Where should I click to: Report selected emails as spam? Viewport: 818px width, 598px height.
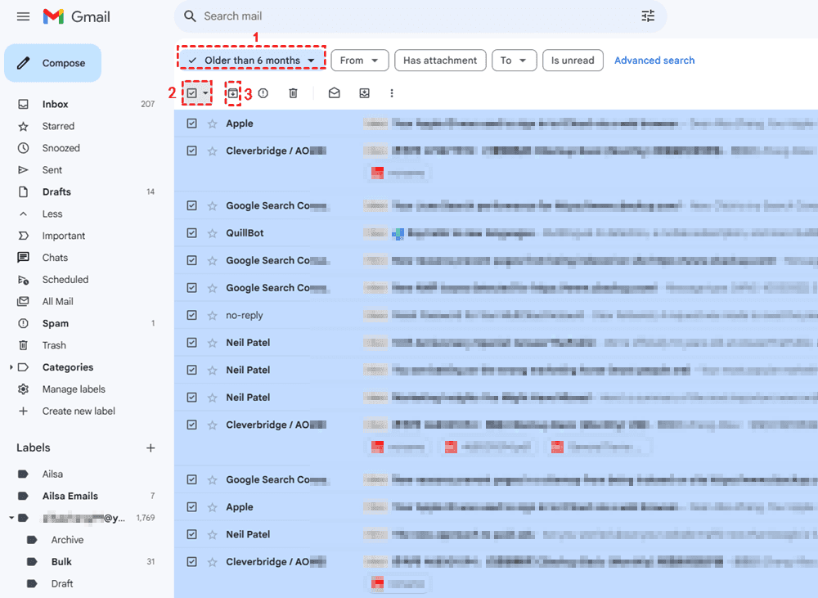pyautogui.click(x=263, y=93)
